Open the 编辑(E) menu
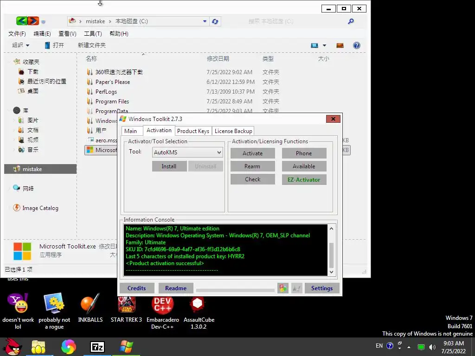The height and width of the screenshot is (356, 475). point(42,33)
